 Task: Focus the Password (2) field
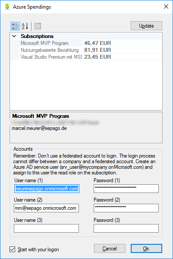pos(126,208)
